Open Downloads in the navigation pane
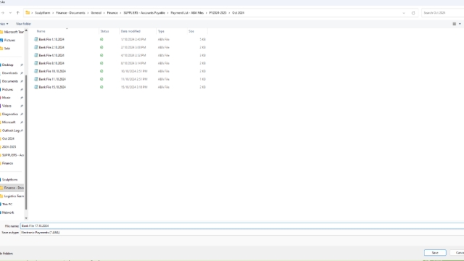The image size is (464, 261). click(9, 73)
